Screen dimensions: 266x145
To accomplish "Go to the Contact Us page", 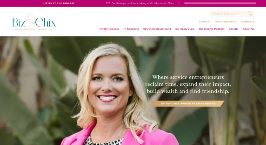I will point(248,22).
